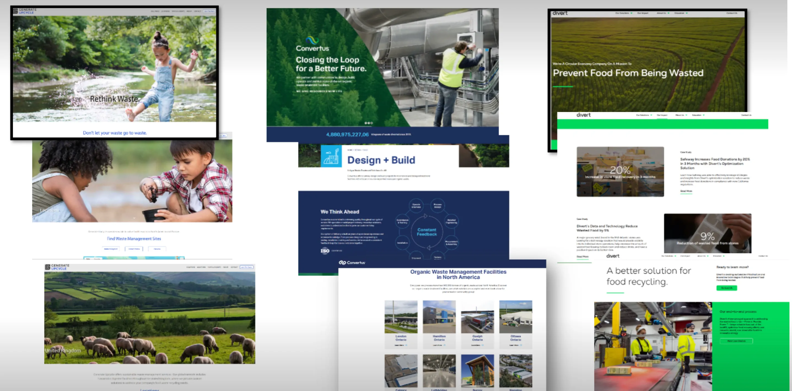The image size is (792, 391).
Task: Open the Guelph Ontario facility photo
Action: click(477, 317)
